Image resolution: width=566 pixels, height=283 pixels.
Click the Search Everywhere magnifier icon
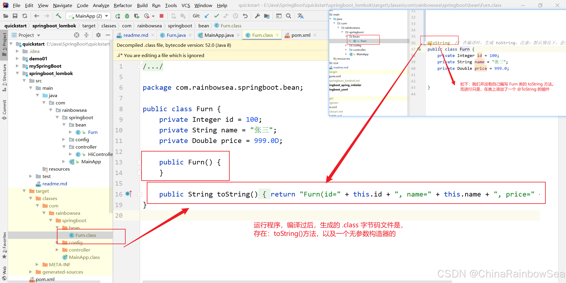(289, 16)
